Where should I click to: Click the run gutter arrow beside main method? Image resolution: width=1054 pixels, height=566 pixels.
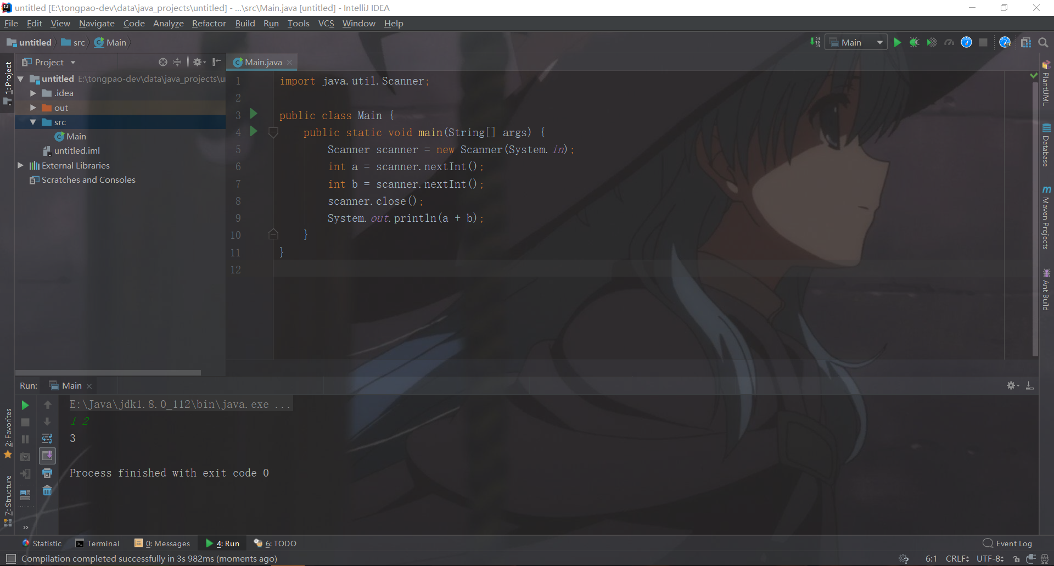[254, 131]
